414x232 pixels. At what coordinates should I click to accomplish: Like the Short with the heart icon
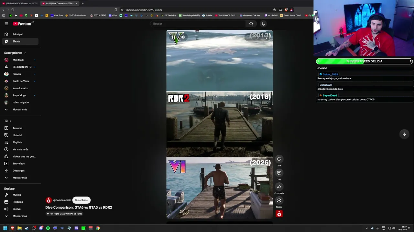(279, 159)
